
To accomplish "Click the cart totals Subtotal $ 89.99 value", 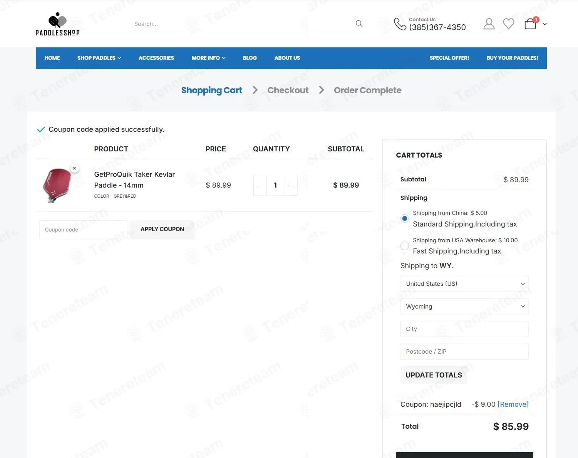I will 516,180.
